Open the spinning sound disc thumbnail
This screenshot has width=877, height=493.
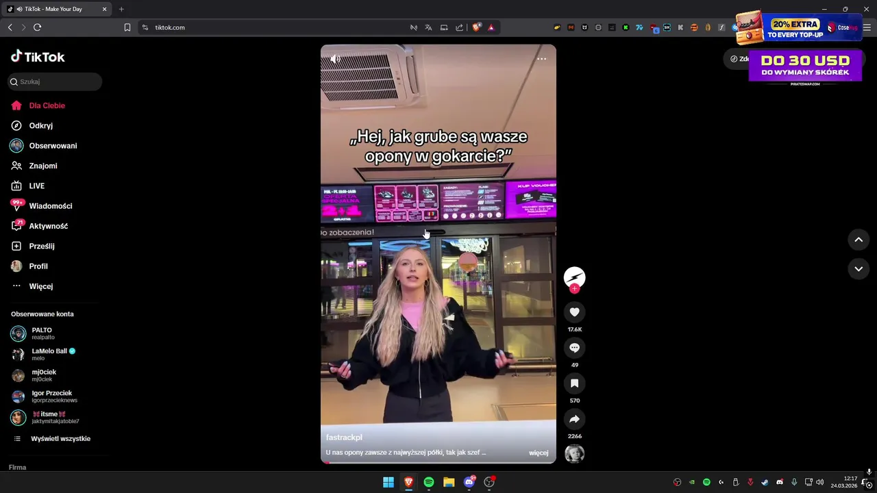[574, 453]
